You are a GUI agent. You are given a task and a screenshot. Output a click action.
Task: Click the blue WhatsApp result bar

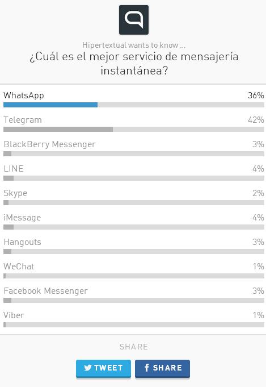click(x=50, y=105)
